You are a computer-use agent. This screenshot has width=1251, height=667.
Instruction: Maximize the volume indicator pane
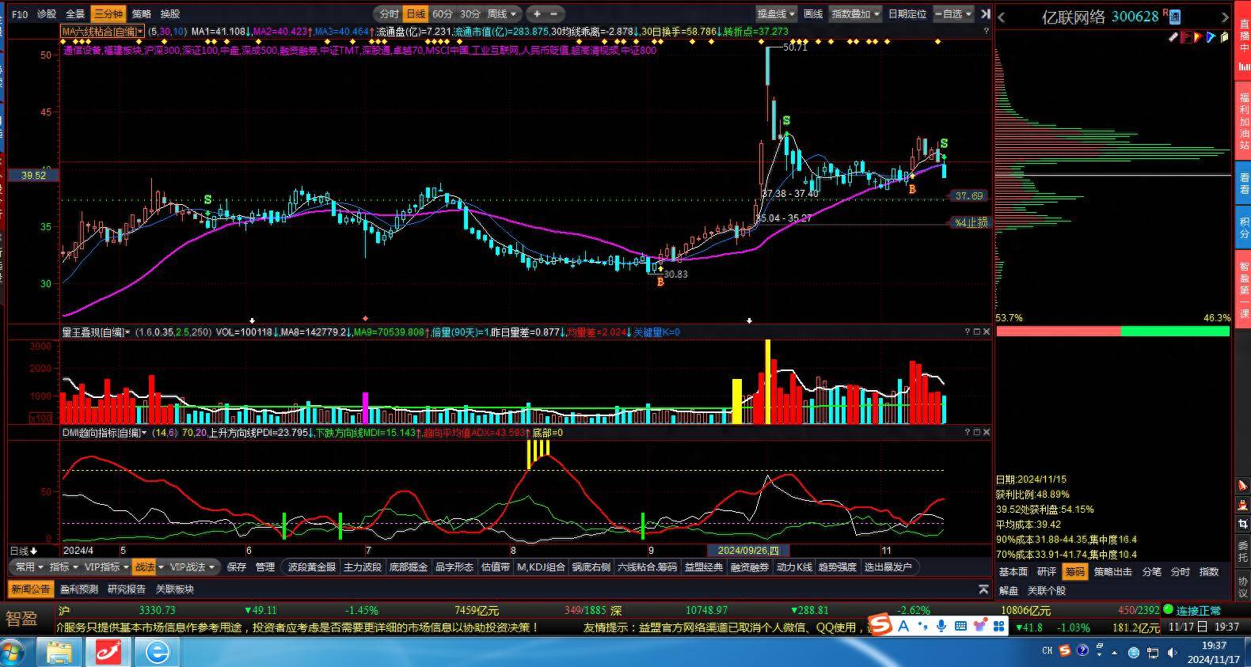click(976, 332)
